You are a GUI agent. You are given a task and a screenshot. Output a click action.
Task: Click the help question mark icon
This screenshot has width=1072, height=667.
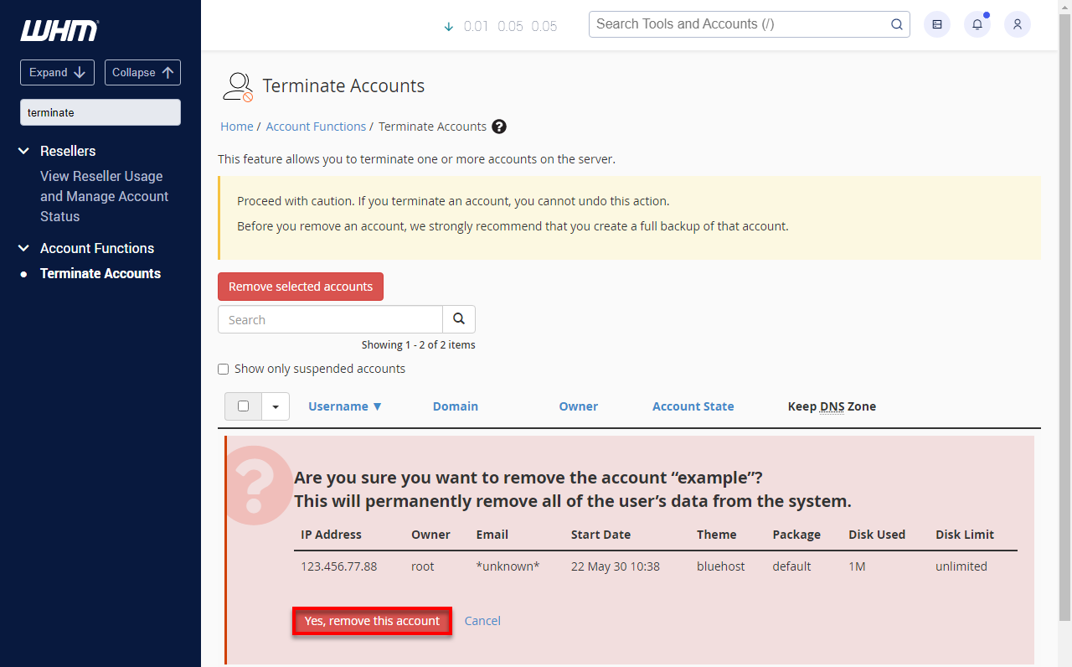coord(499,127)
